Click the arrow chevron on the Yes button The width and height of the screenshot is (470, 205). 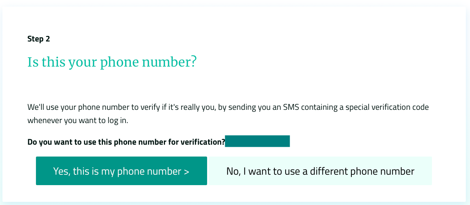click(187, 172)
